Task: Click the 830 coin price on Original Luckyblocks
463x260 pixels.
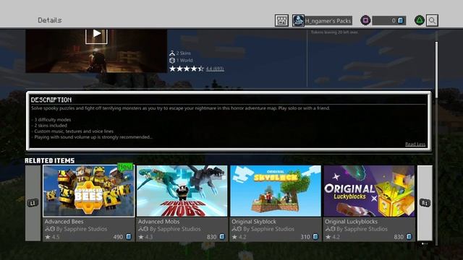Action: tap(403, 237)
